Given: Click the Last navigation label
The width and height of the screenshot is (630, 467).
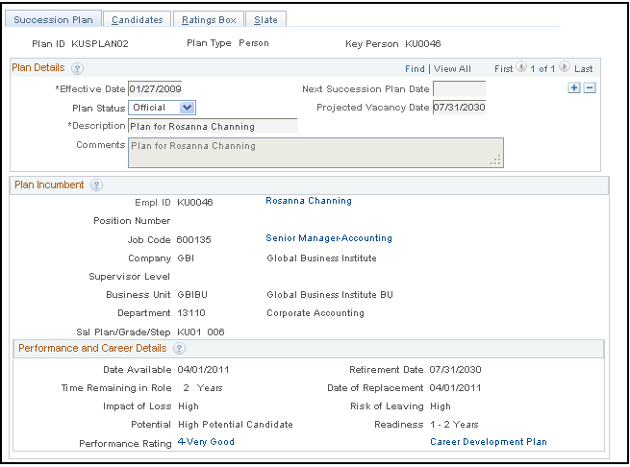Looking at the screenshot, I should [x=584, y=69].
